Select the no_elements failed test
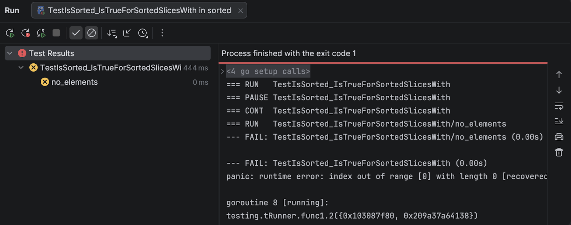Viewport: 571px width, 225px height. tap(74, 82)
